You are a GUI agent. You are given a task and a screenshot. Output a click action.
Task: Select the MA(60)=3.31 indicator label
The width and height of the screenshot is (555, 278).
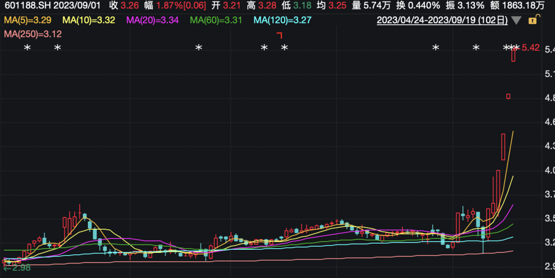(216, 20)
